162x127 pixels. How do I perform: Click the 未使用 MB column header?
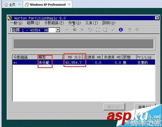point(112,57)
